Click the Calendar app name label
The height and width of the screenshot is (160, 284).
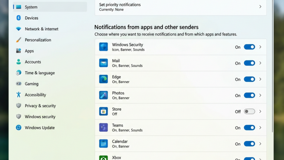point(120,141)
